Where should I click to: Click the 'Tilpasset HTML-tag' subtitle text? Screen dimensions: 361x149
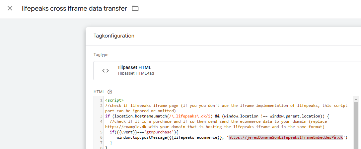click(135, 73)
